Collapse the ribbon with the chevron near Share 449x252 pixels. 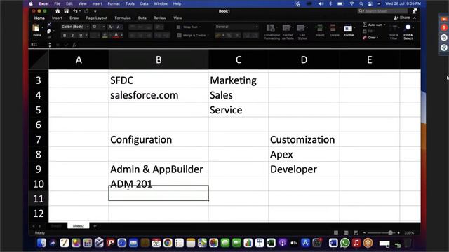coord(415,17)
